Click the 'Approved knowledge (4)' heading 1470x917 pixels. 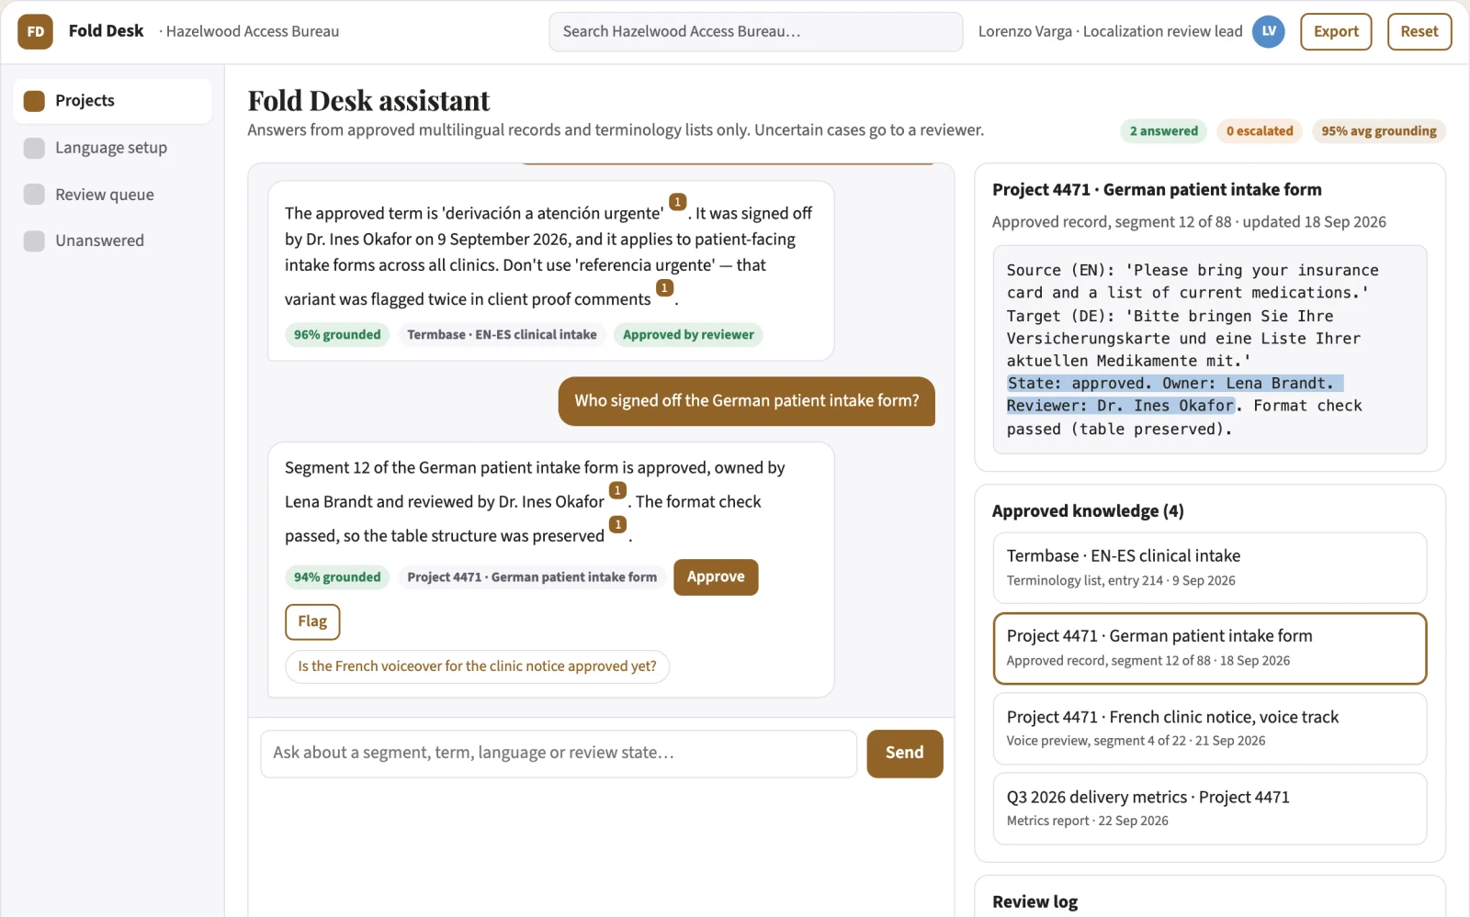pos(1088,511)
